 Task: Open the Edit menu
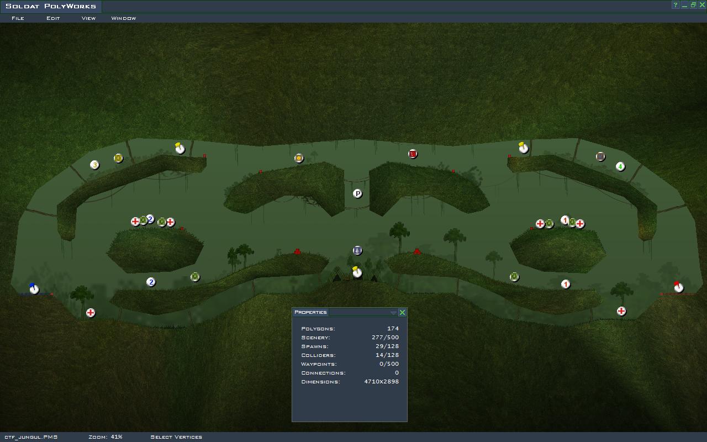53,18
